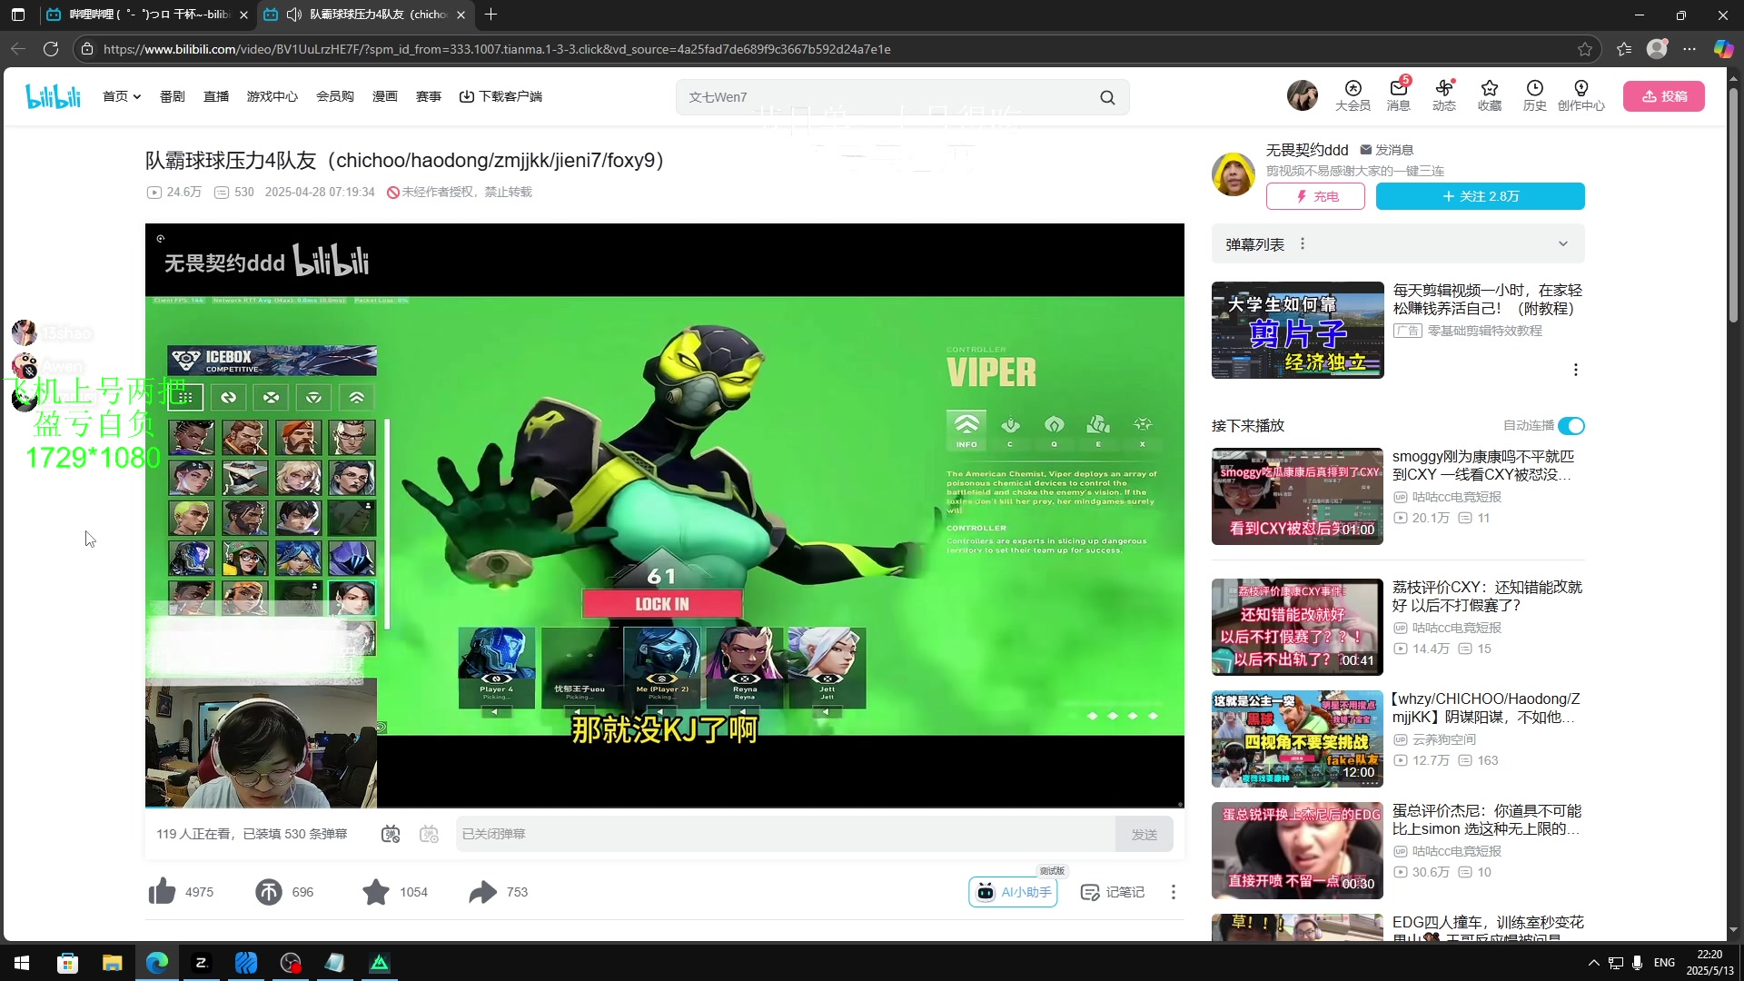This screenshot has height=981, width=1744.
Task: Open Edge Copilot icon
Action: pos(1723,49)
